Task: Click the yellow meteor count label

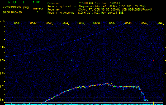Action: [x=38, y=8]
